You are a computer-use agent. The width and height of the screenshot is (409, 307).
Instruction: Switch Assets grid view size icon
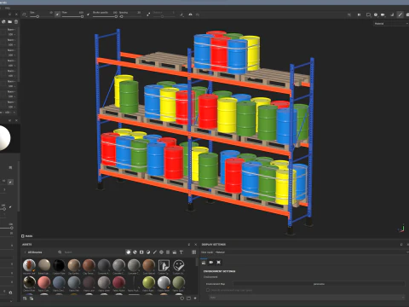(x=194, y=252)
